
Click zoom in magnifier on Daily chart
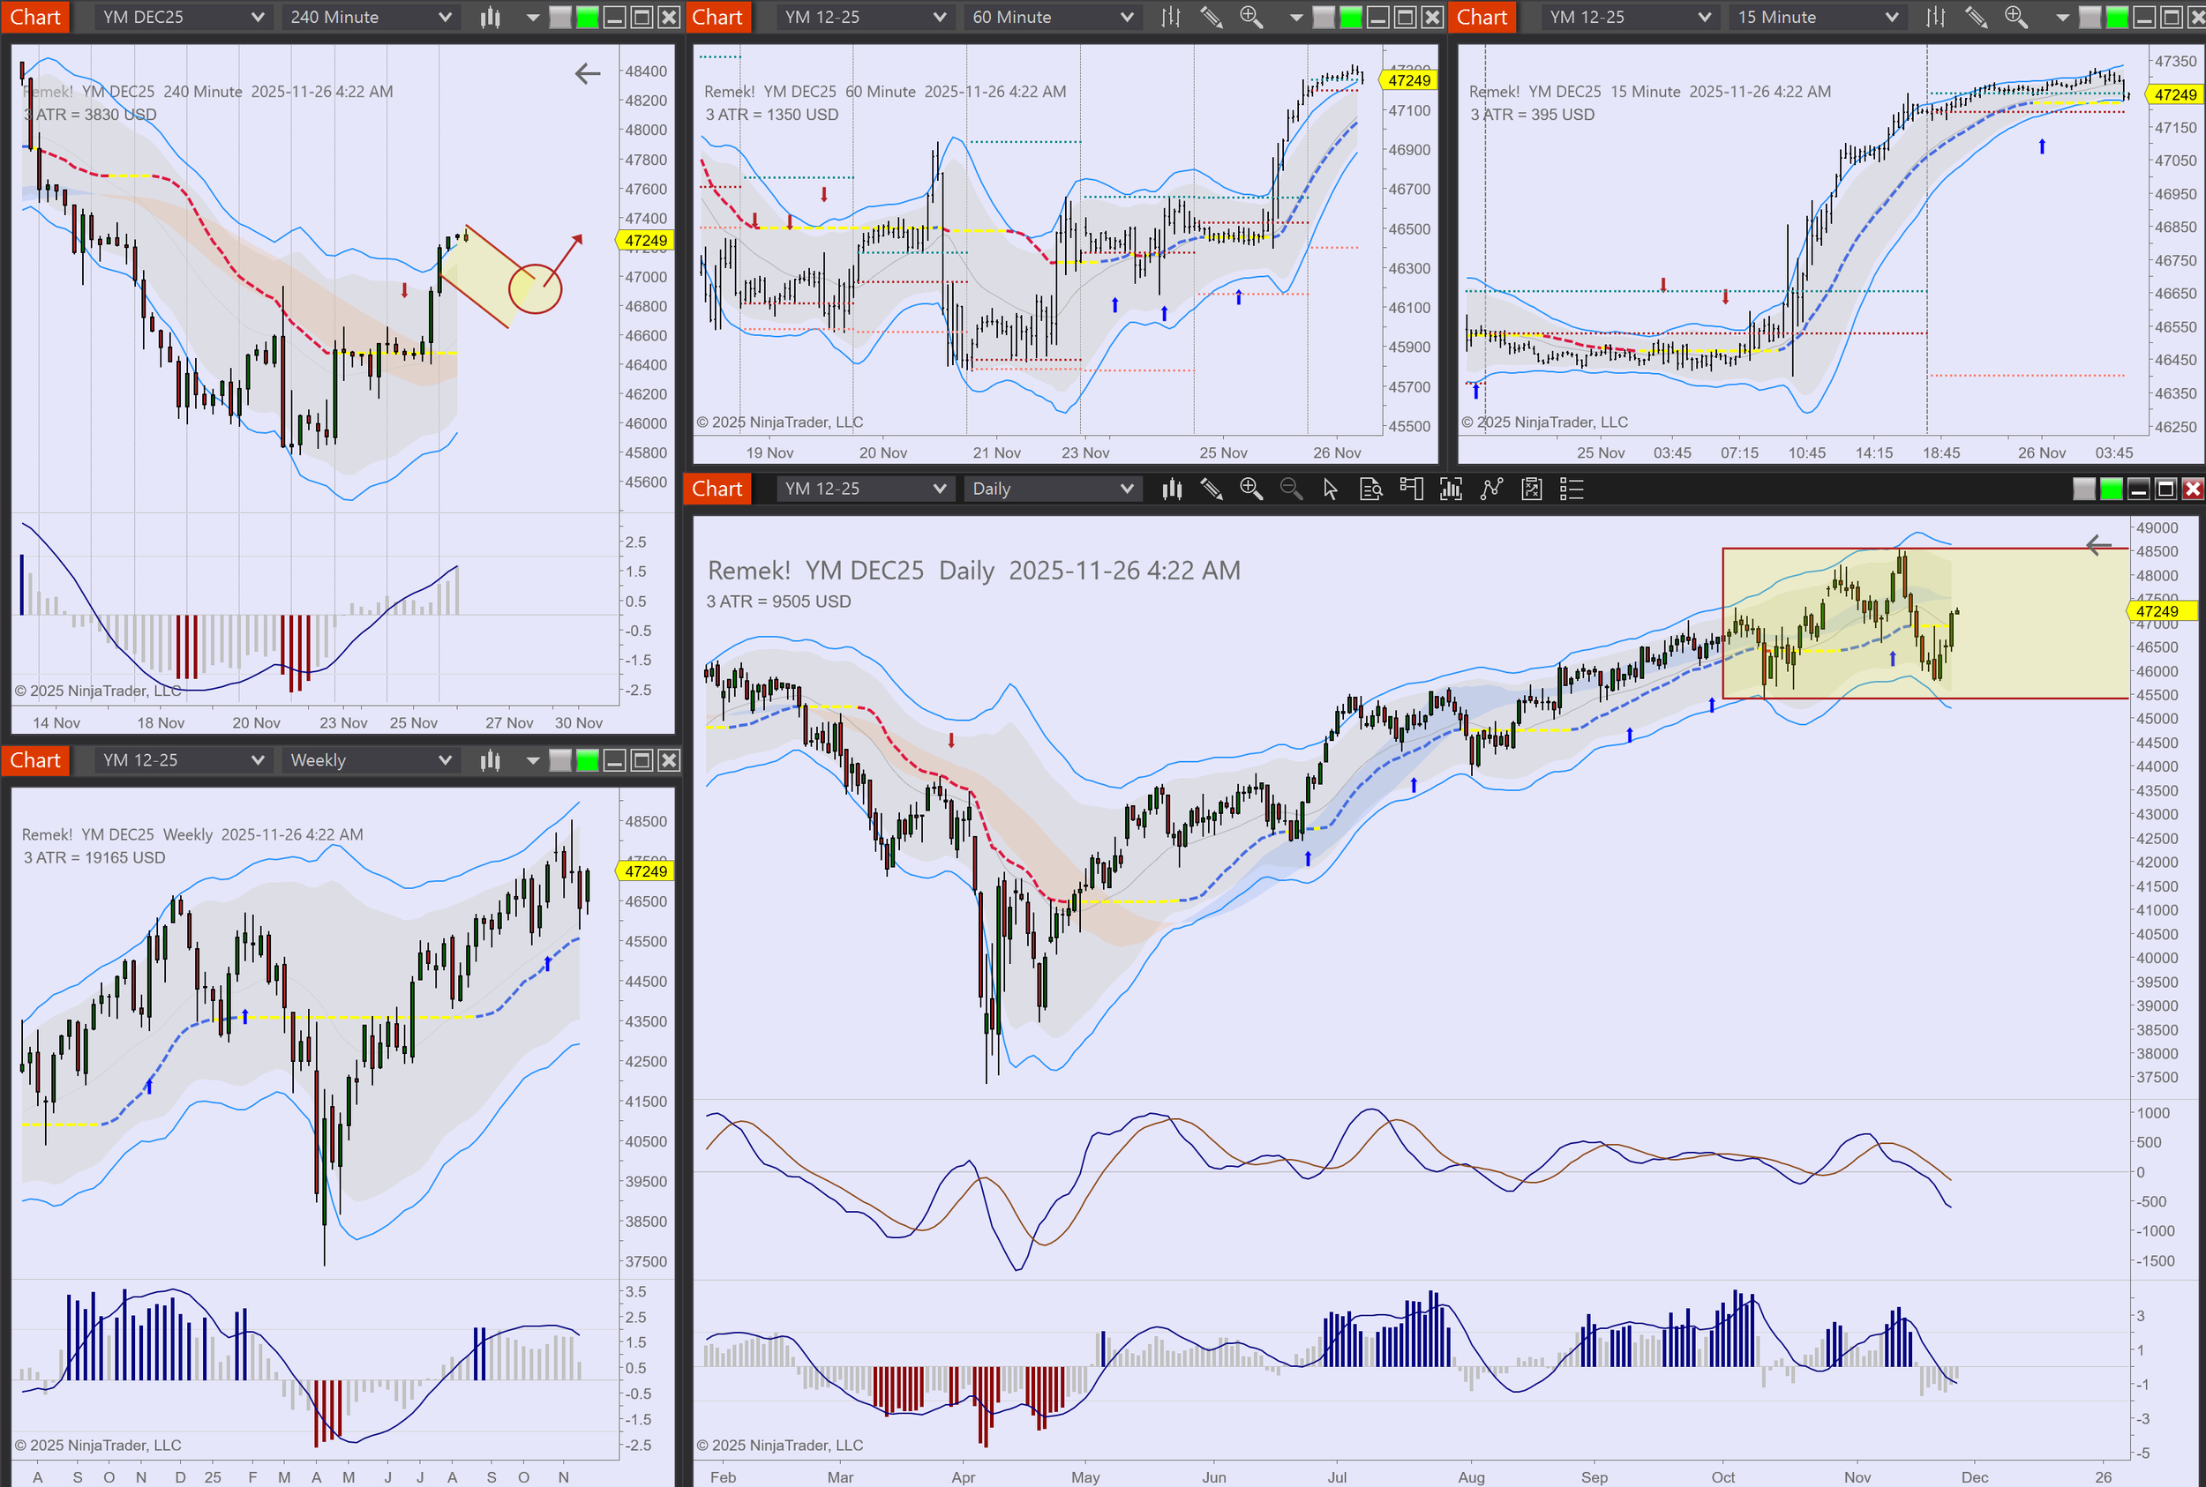[1251, 489]
